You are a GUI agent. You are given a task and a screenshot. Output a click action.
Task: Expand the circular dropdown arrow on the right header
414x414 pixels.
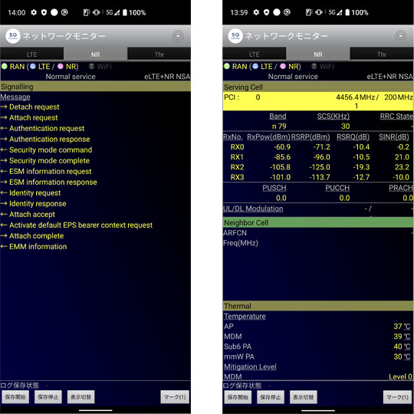400,36
